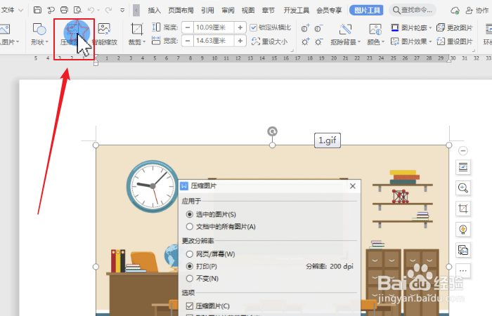
Task: Expand the size group dialog launcher
Action: tap(292, 51)
